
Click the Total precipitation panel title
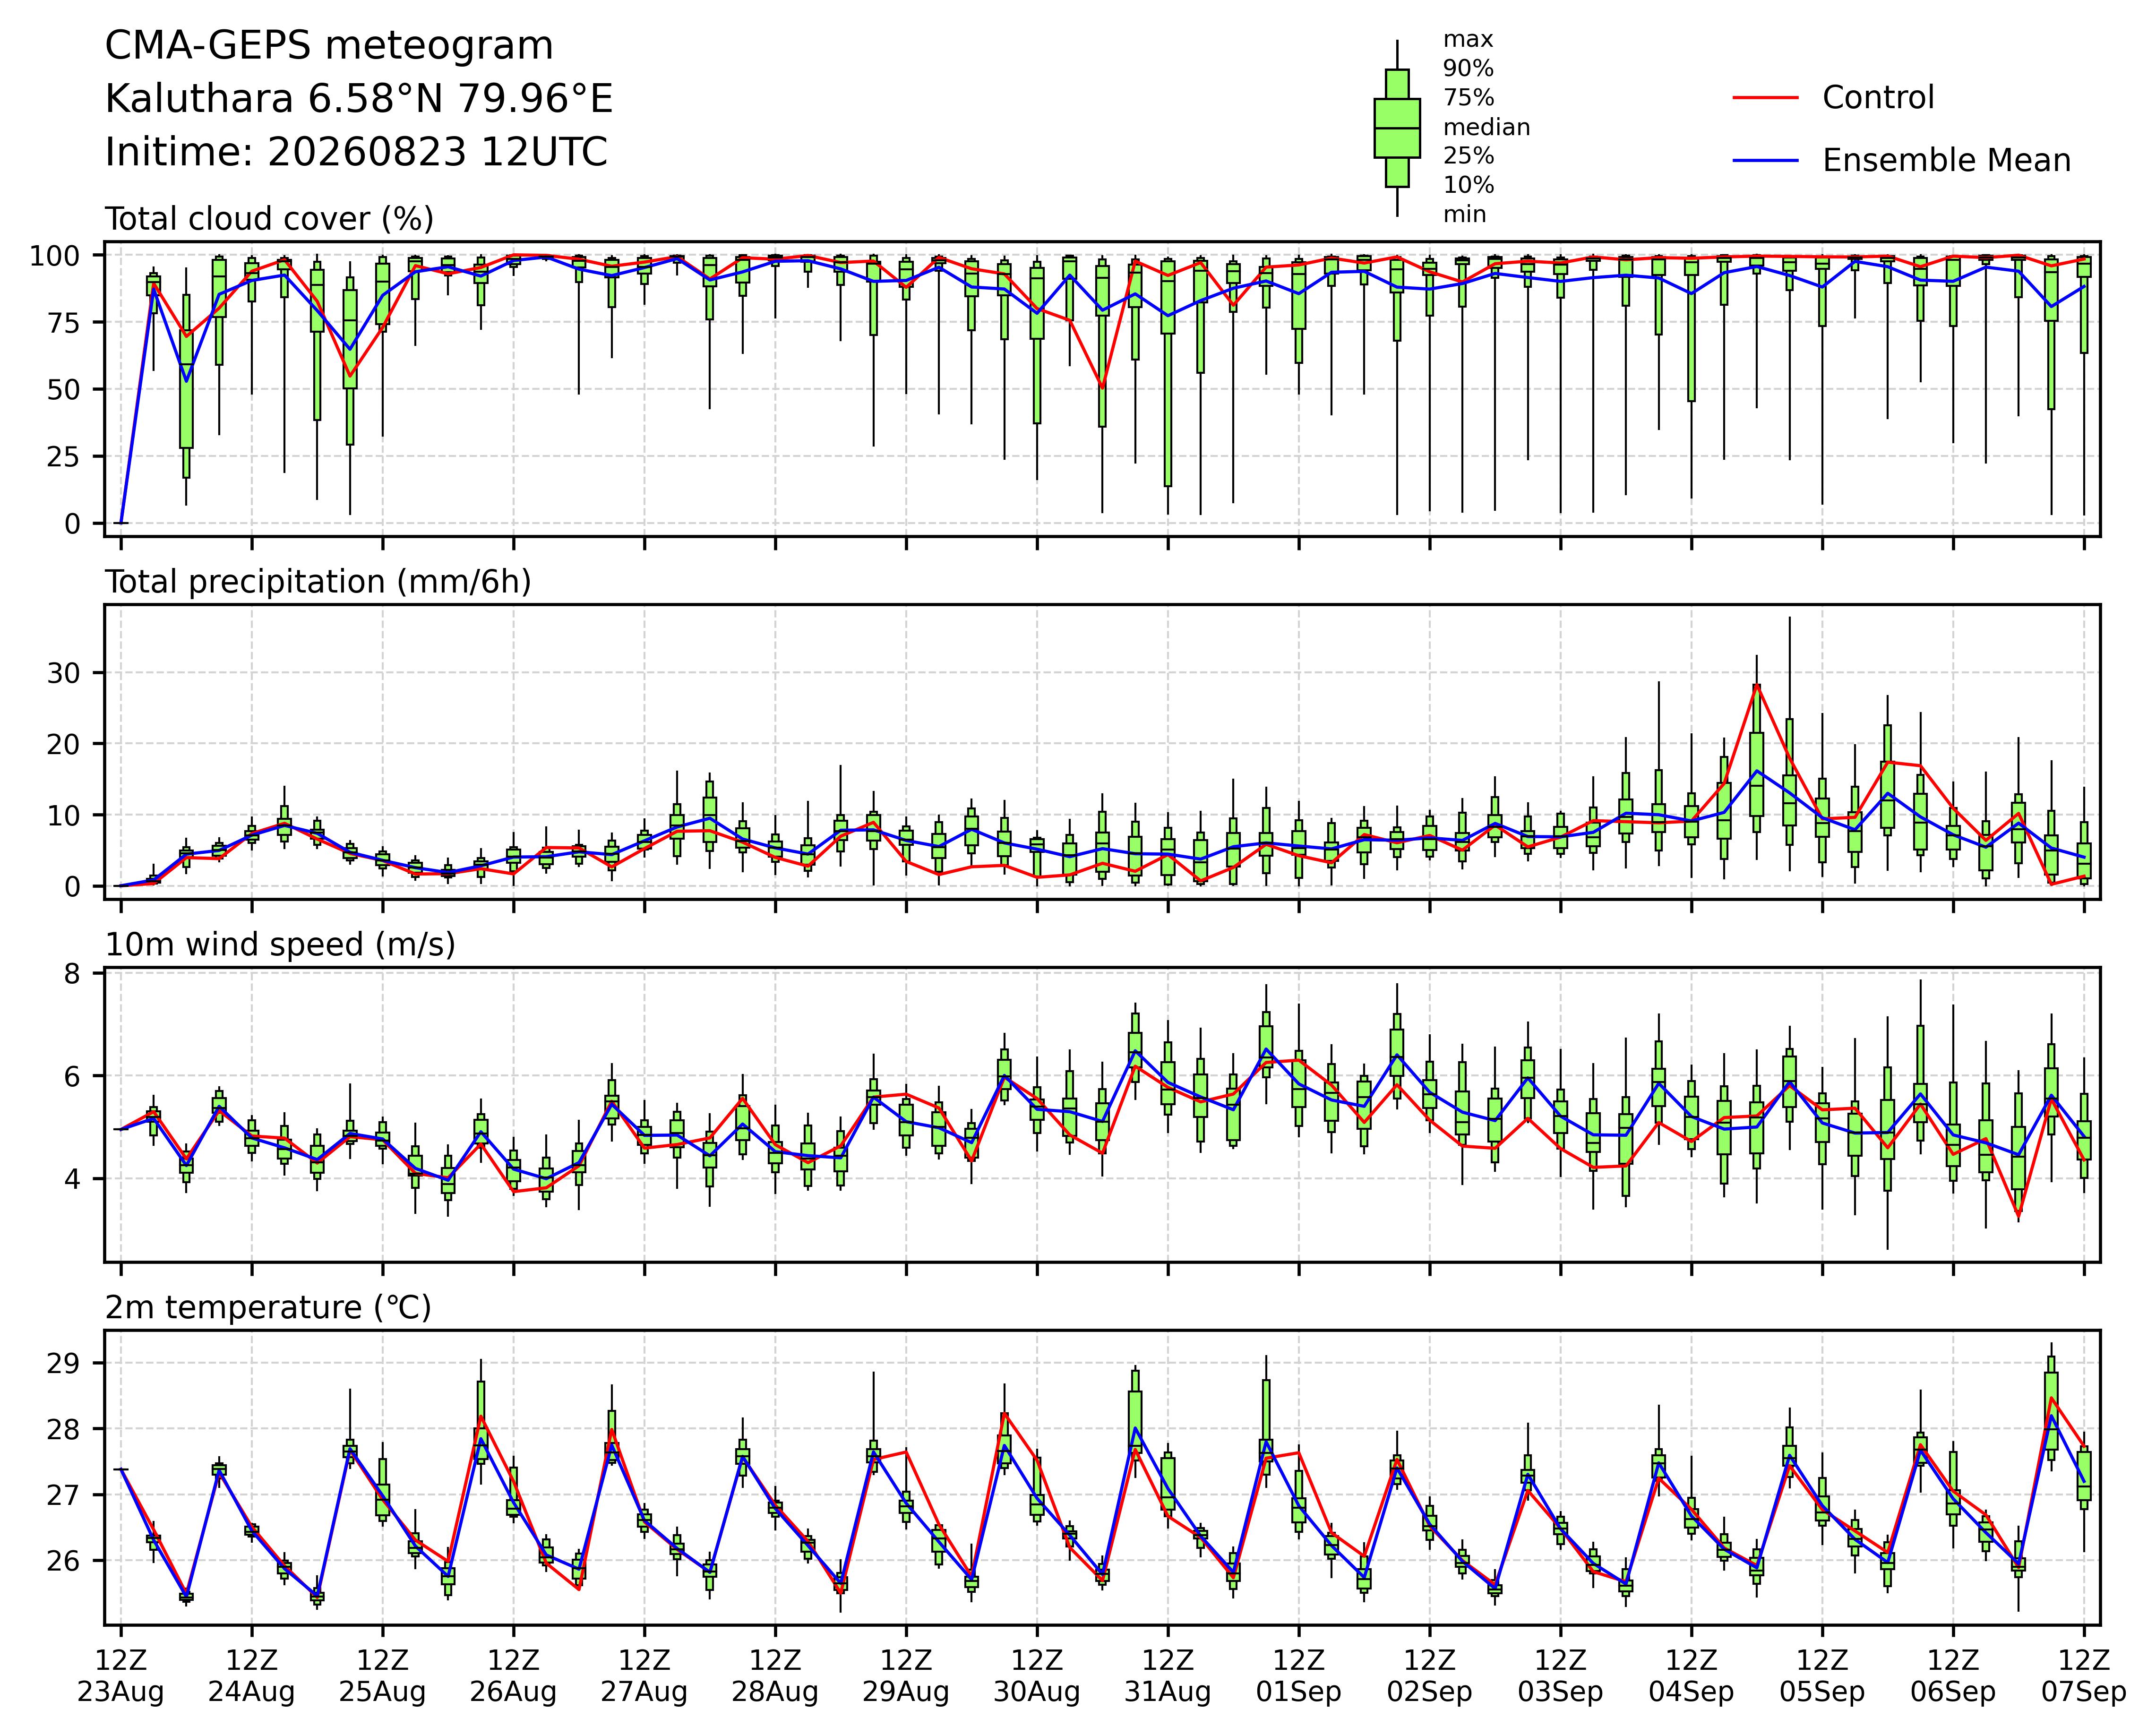click(x=318, y=582)
